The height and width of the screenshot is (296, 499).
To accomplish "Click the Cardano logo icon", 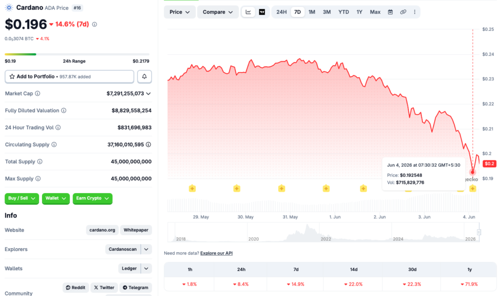I will coord(9,8).
